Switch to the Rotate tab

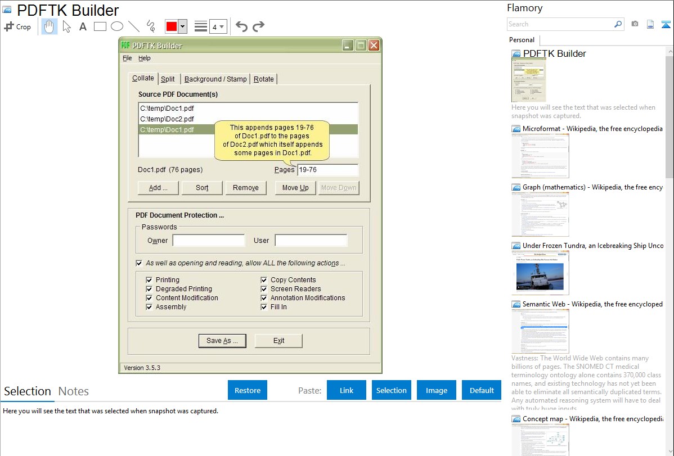coord(263,79)
